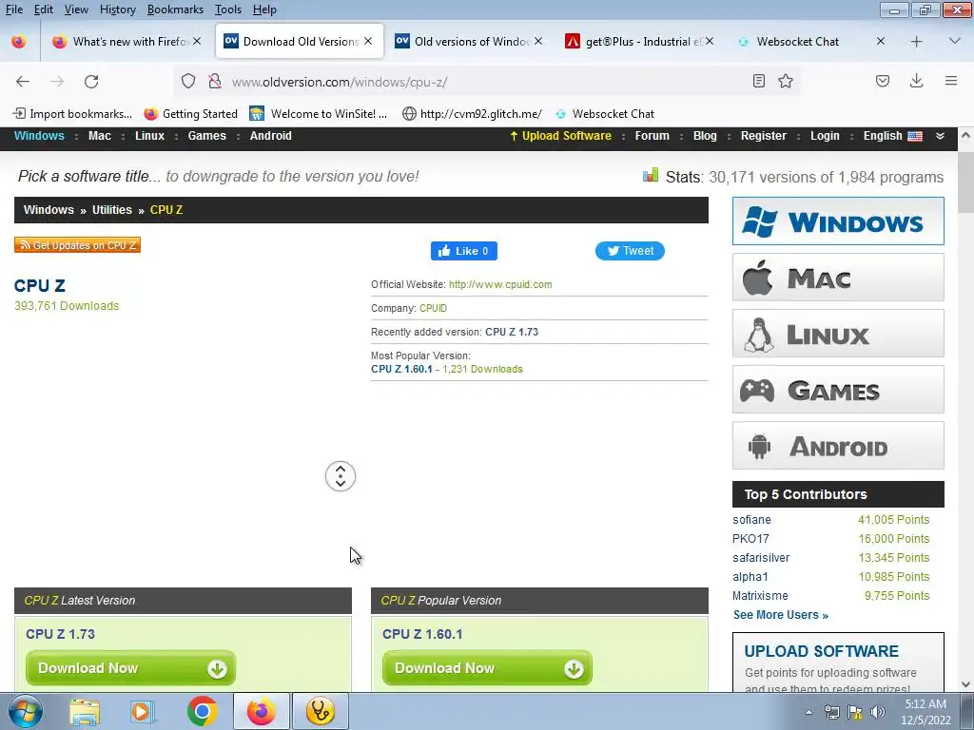Open a new tab
Screen dimensions: 974x730
tap(916, 42)
